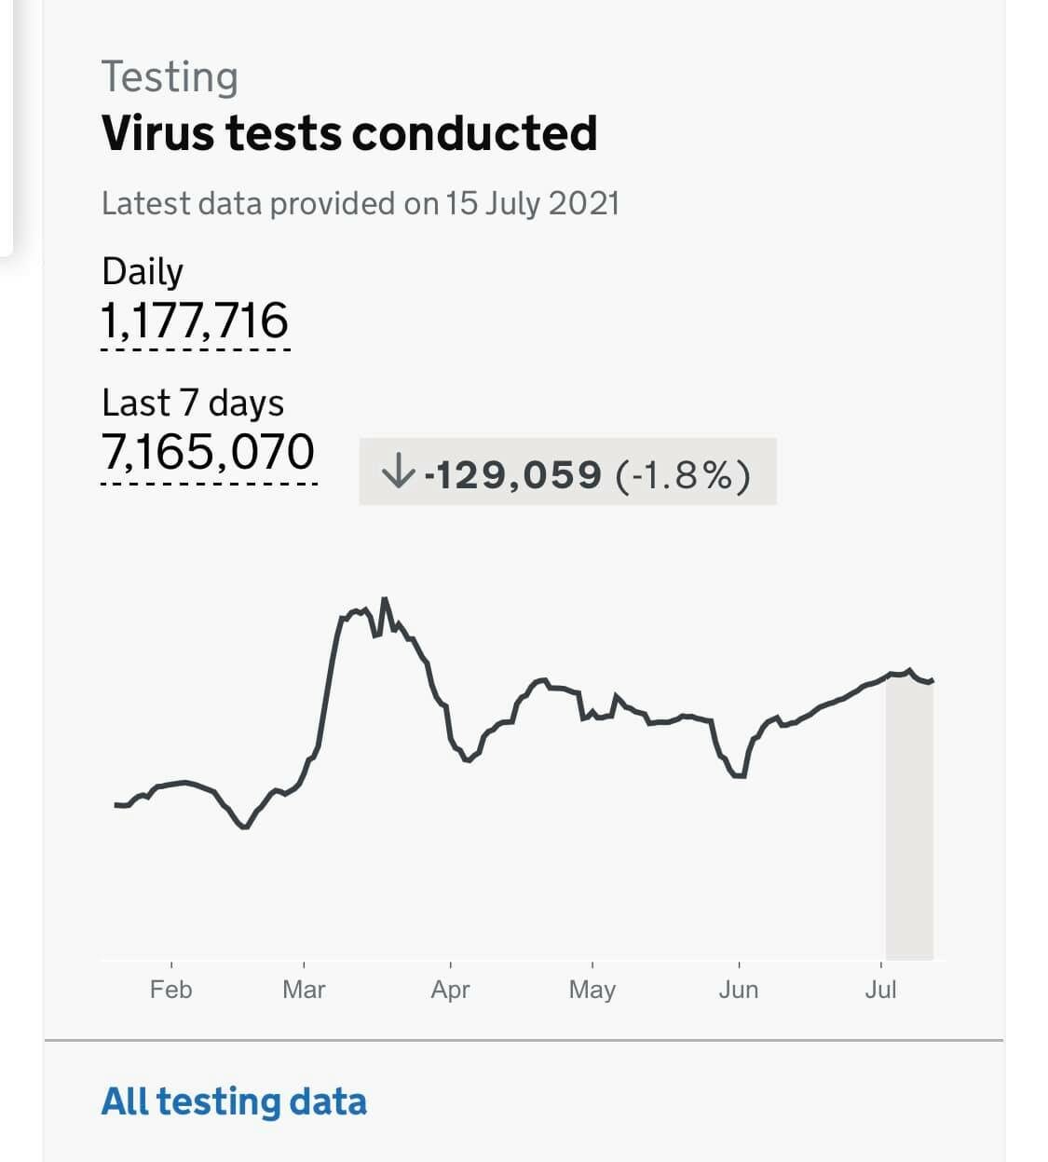Click the Daily figure 1,177,716

(195, 321)
